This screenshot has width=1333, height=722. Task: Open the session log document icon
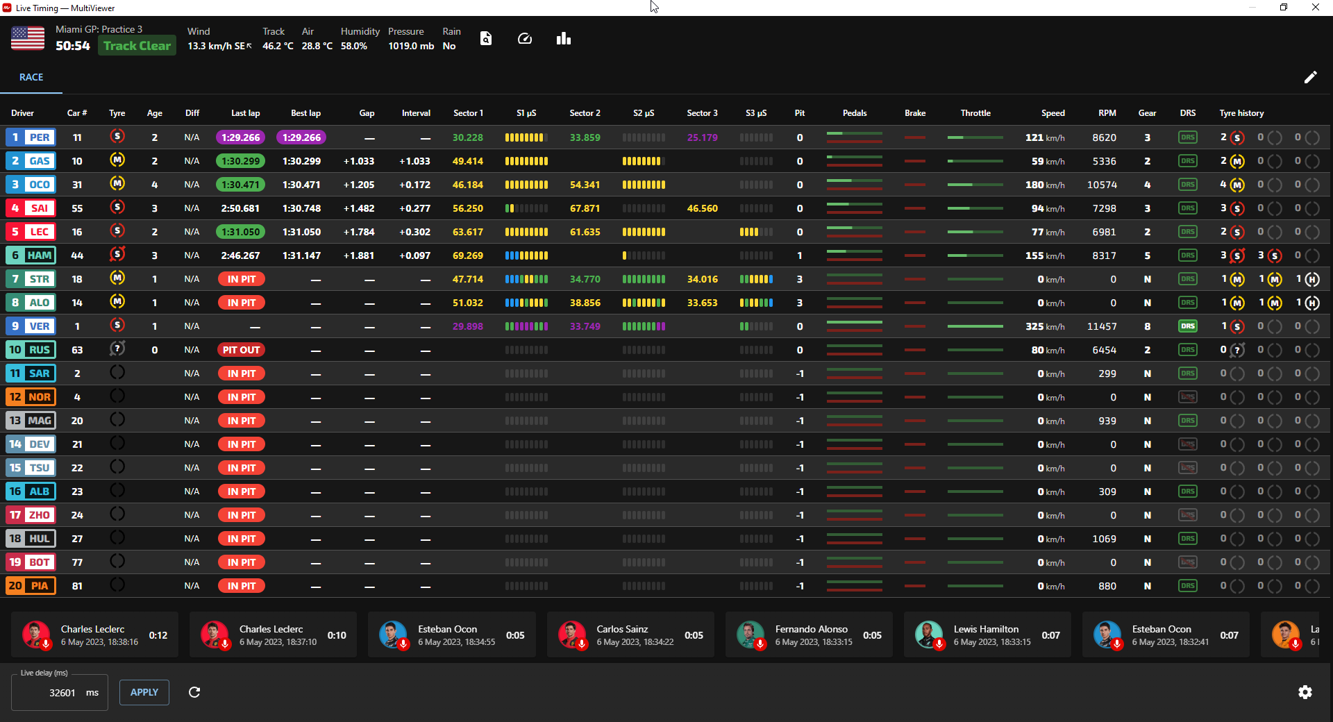(486, 39)
